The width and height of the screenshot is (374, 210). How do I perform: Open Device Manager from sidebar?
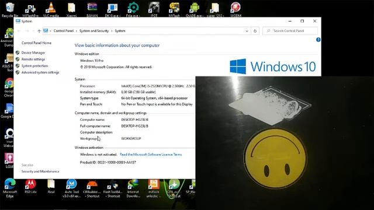coord(33,52)
